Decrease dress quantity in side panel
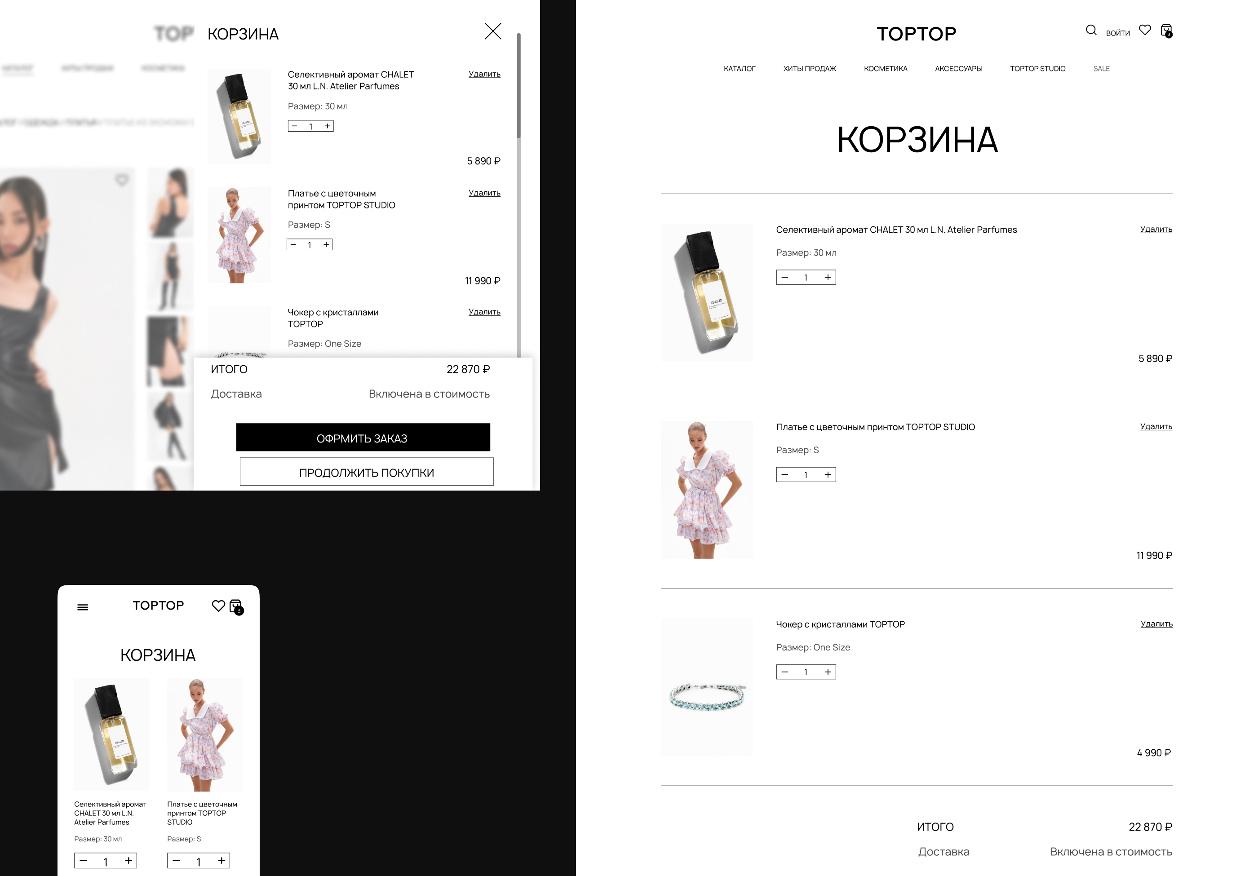Screen dimensions: 1258x876 tap(293, 244)
